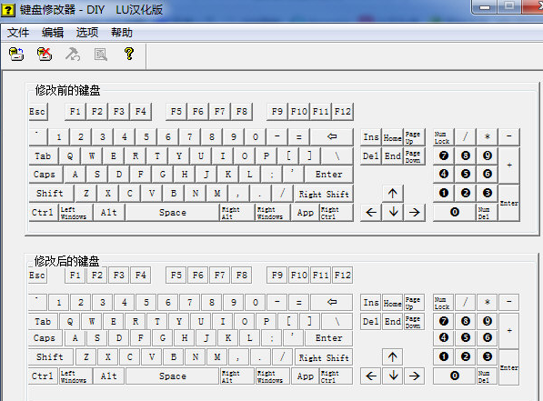
Task: Pick the Caps key on 修改前的键盘
Action: tap(45, 175)
